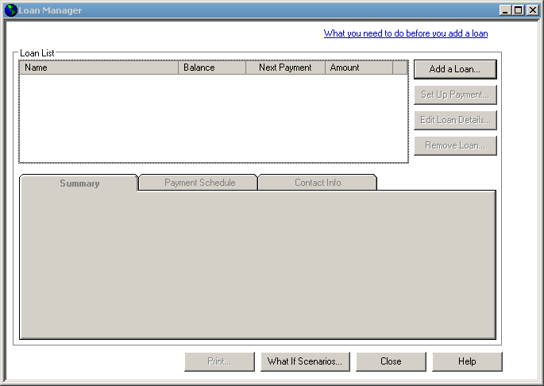
Task: Click the Print button
Action: click(x=219, y=361)
